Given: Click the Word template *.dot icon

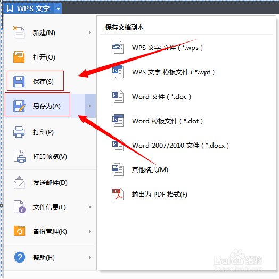Looking at the screenshot, I should tap(118, 121).
